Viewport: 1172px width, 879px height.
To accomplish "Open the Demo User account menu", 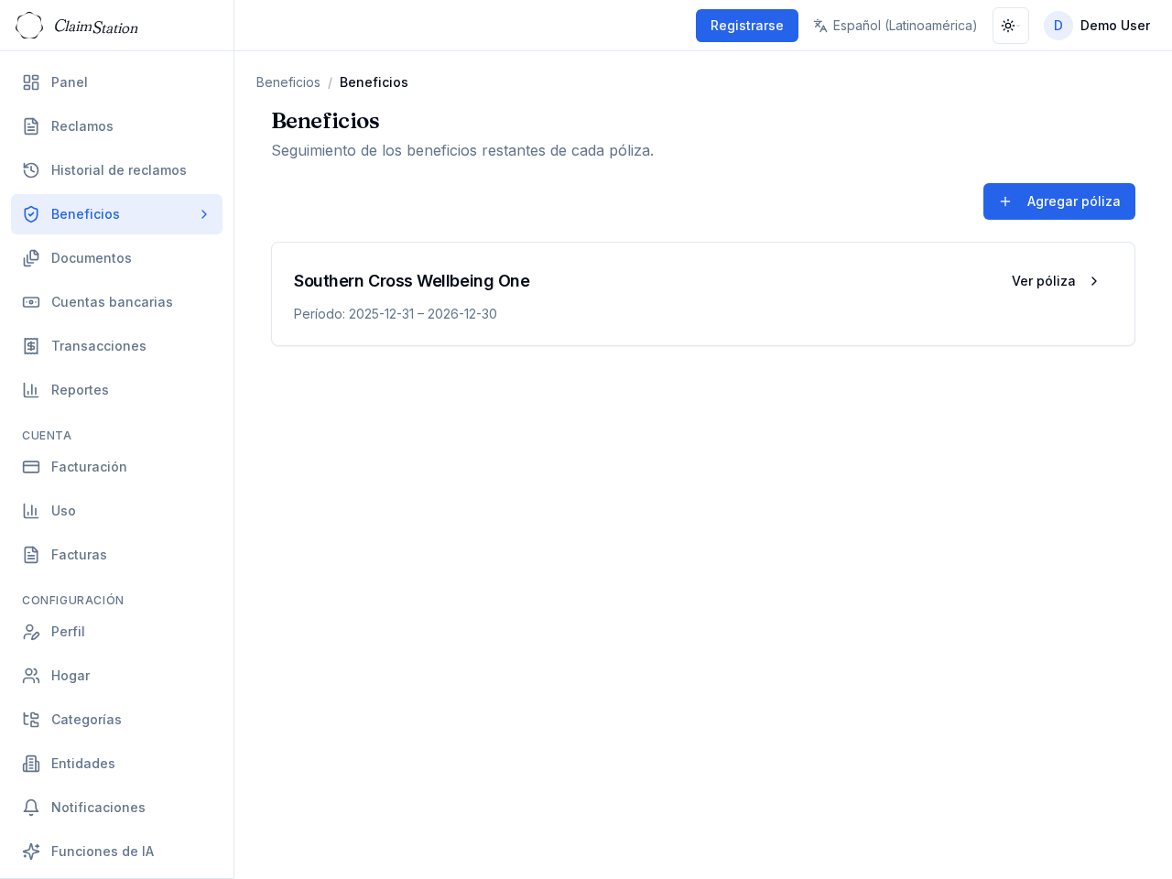I will tap(1097, 26).
